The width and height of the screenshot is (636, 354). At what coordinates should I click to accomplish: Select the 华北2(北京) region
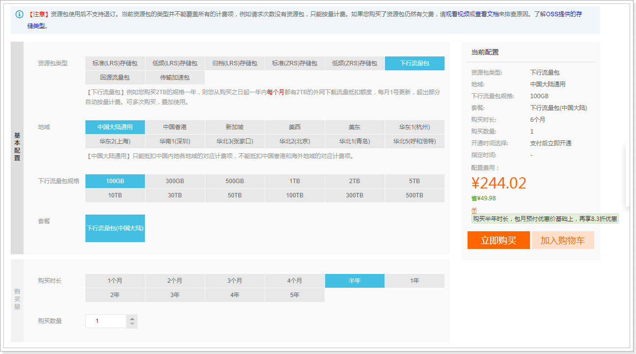click(x=295, y=141)
